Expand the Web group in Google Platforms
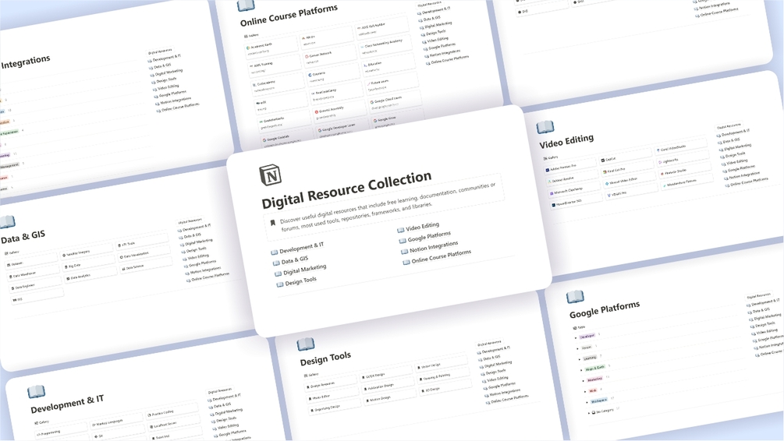Image resolution: width=784 pixels, height=441 pixels. [586, 392]
